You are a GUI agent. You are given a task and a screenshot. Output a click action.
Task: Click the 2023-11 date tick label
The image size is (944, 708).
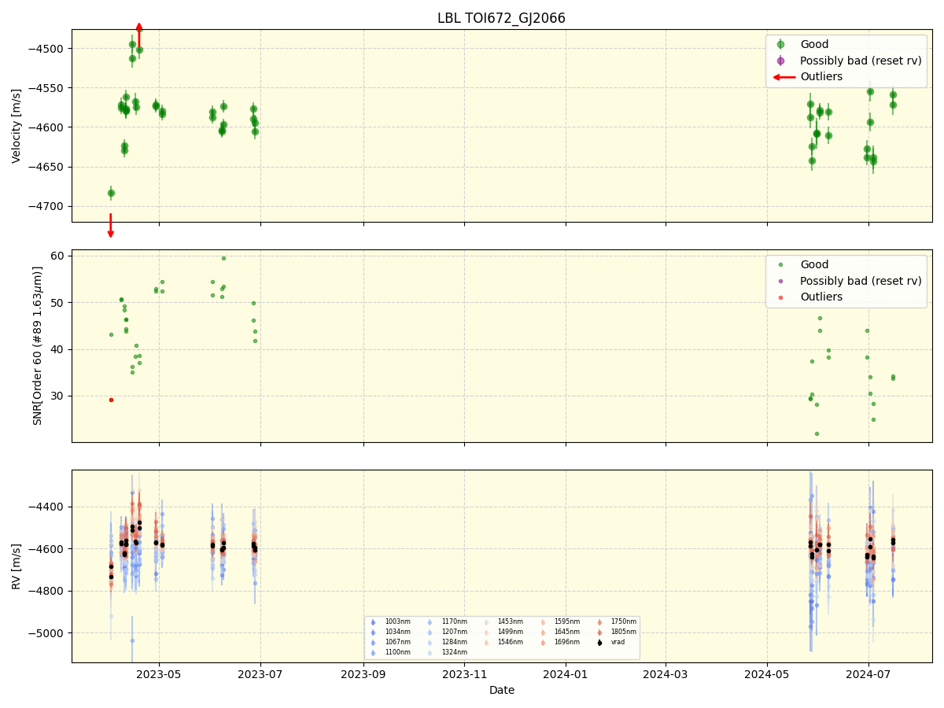pos(464,673)
